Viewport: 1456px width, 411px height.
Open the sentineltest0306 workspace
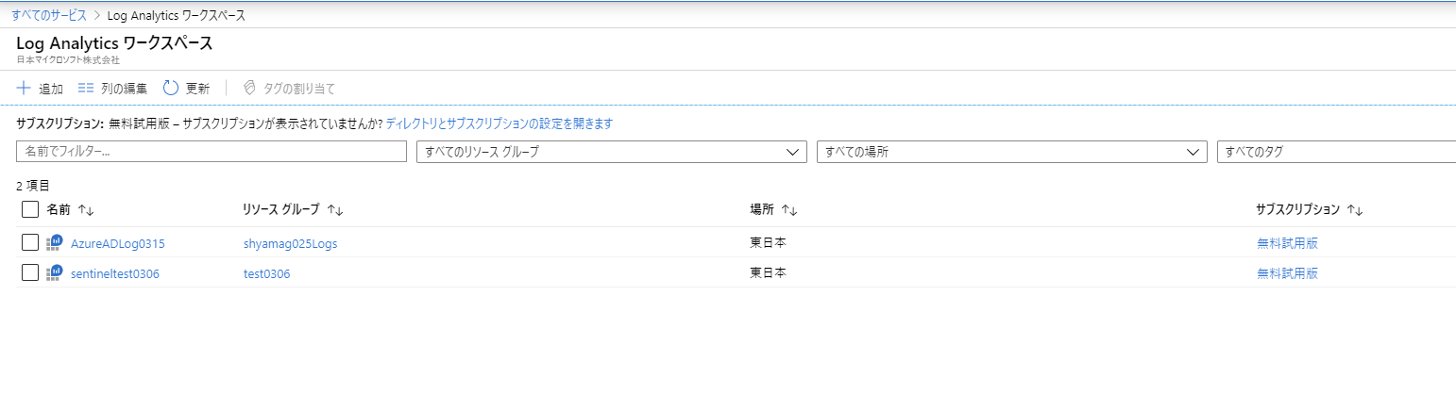[115, 273]
